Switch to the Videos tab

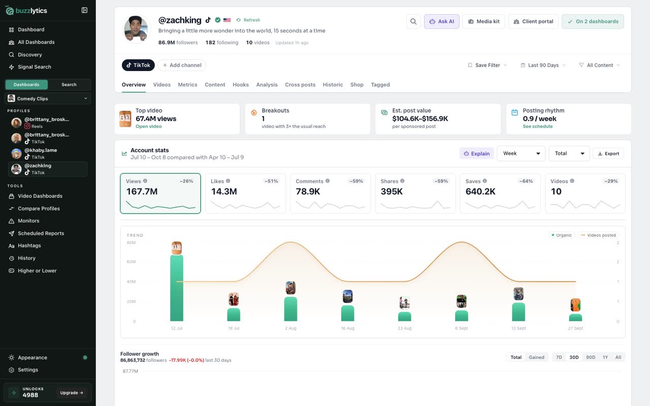click(x=162, y=85)
